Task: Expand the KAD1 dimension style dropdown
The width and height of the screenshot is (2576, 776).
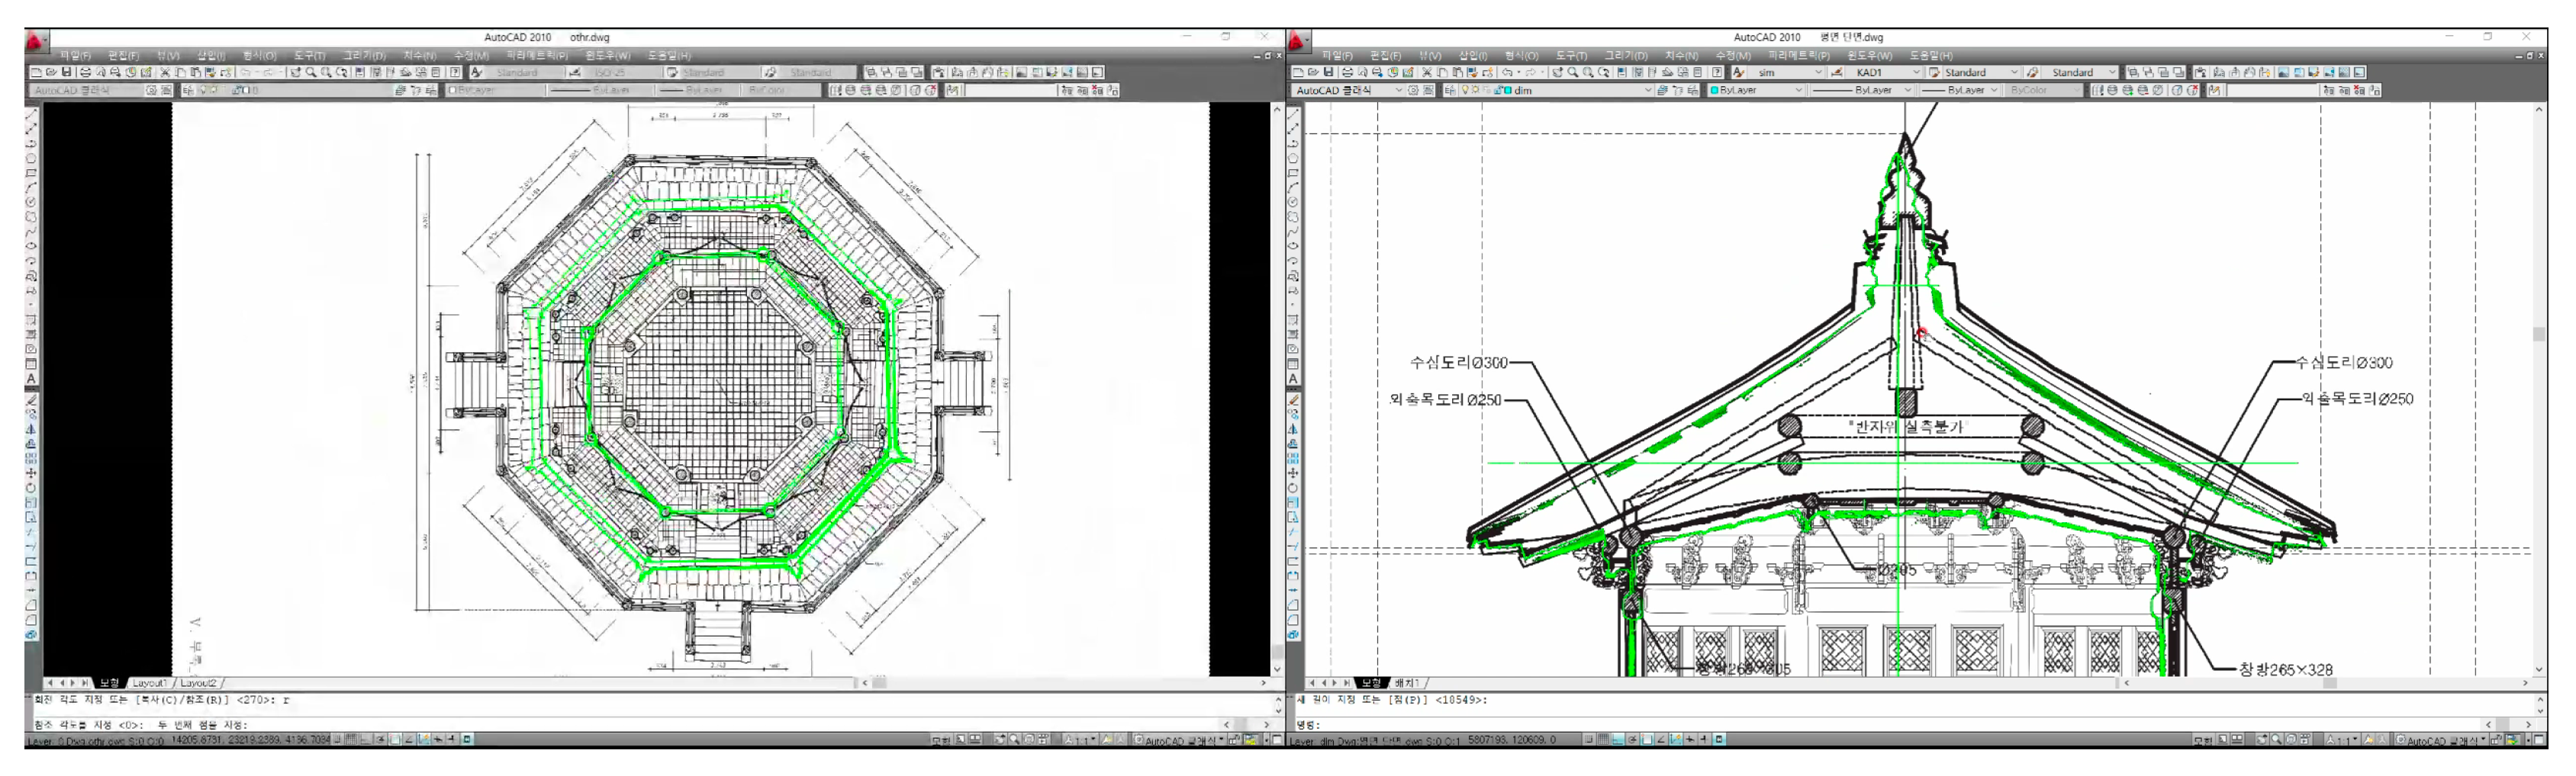Action: [x=1916, y=73]
